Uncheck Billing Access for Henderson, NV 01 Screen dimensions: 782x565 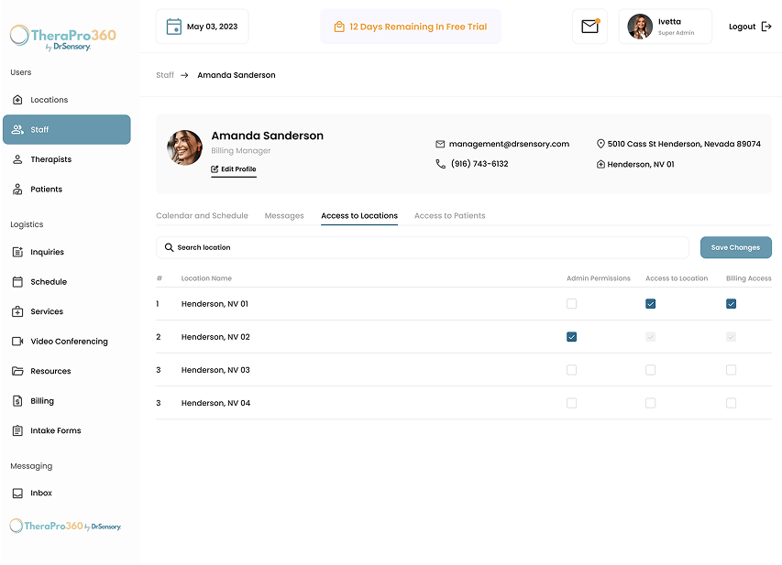[x=732, y=304]
